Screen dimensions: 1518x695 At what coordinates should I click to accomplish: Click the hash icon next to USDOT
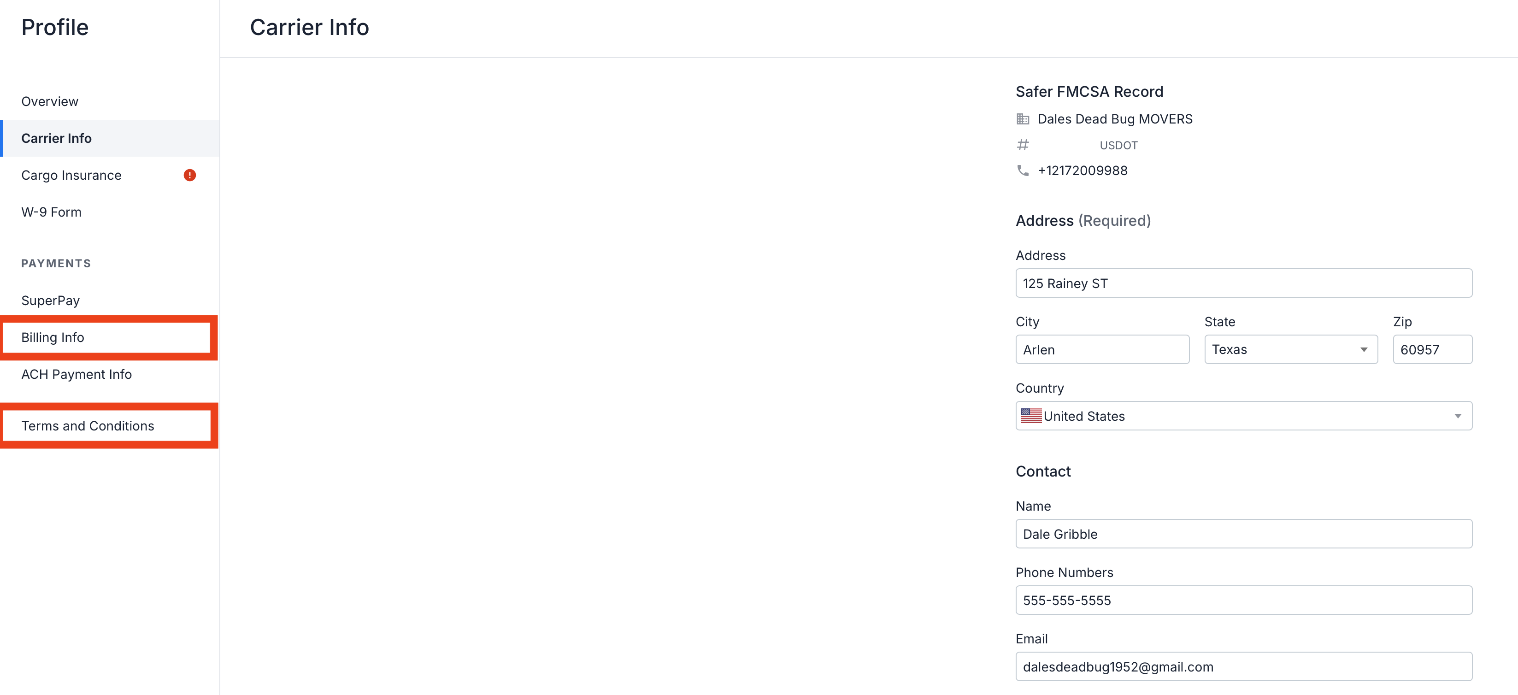tap(1023, 144)
